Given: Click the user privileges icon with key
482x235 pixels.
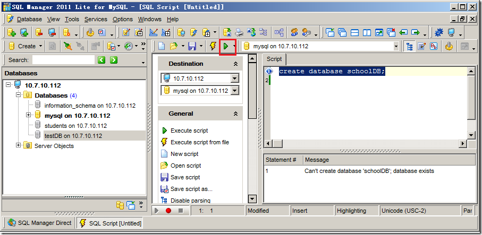Looking at the screenshot, I should 307,32.
